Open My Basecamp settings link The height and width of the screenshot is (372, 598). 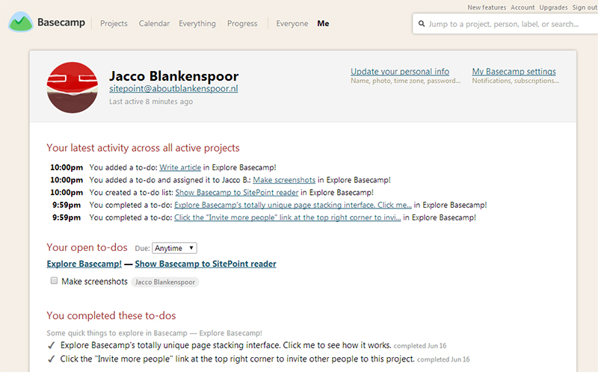click(514, 72)
